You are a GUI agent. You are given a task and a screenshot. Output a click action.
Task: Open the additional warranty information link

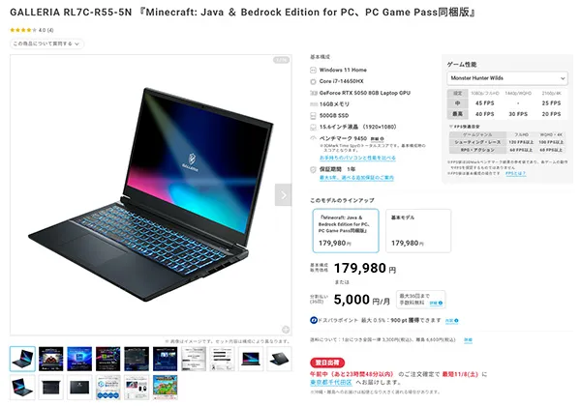click(356, 178)
